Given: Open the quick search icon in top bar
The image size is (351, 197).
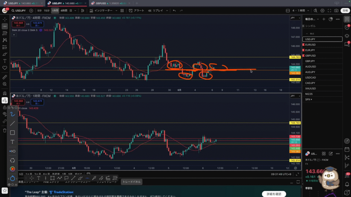Looking at the screenshot, I should click(315, 11).
